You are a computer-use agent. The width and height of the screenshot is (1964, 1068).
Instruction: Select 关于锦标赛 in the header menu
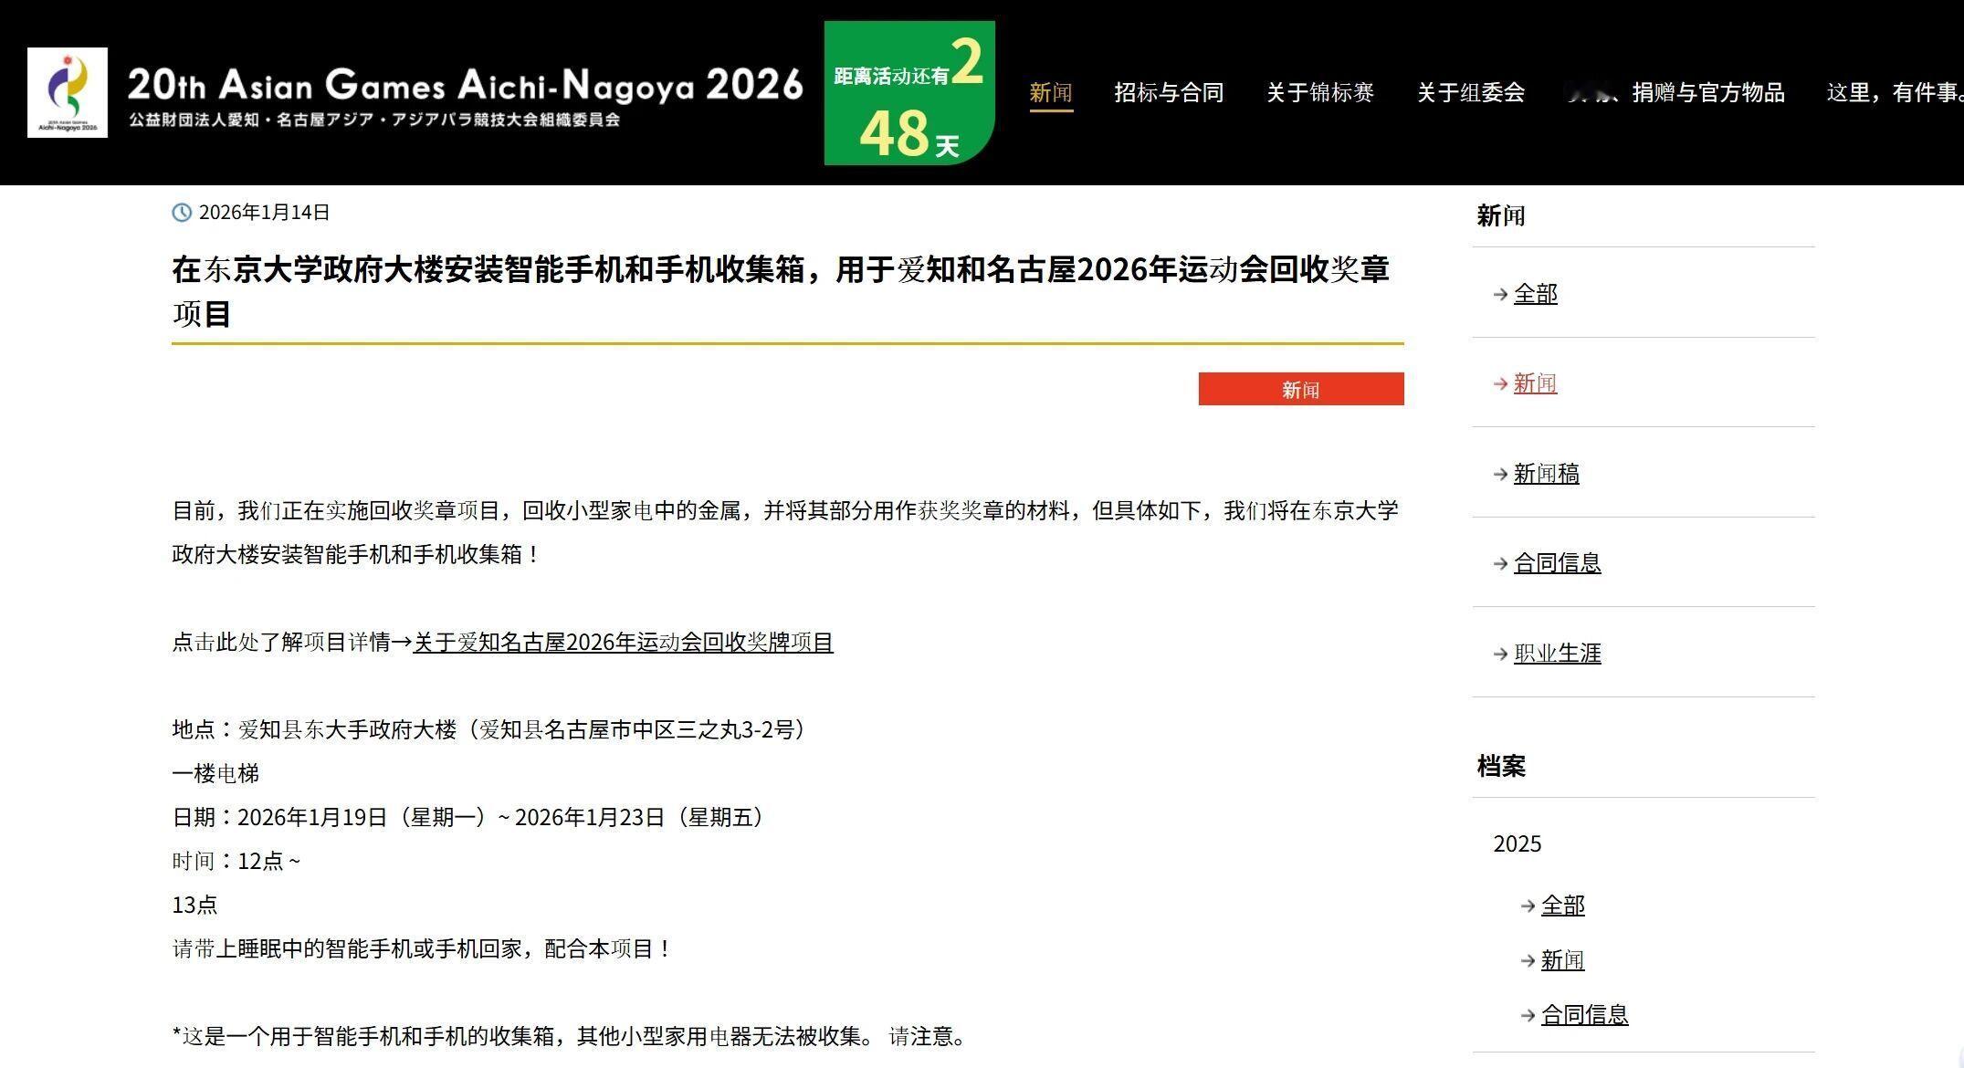click(x=1319, y=92)
